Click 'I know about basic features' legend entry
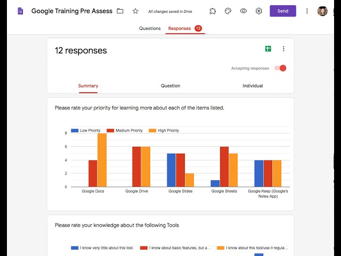341x256 pixels. point(175,248)
